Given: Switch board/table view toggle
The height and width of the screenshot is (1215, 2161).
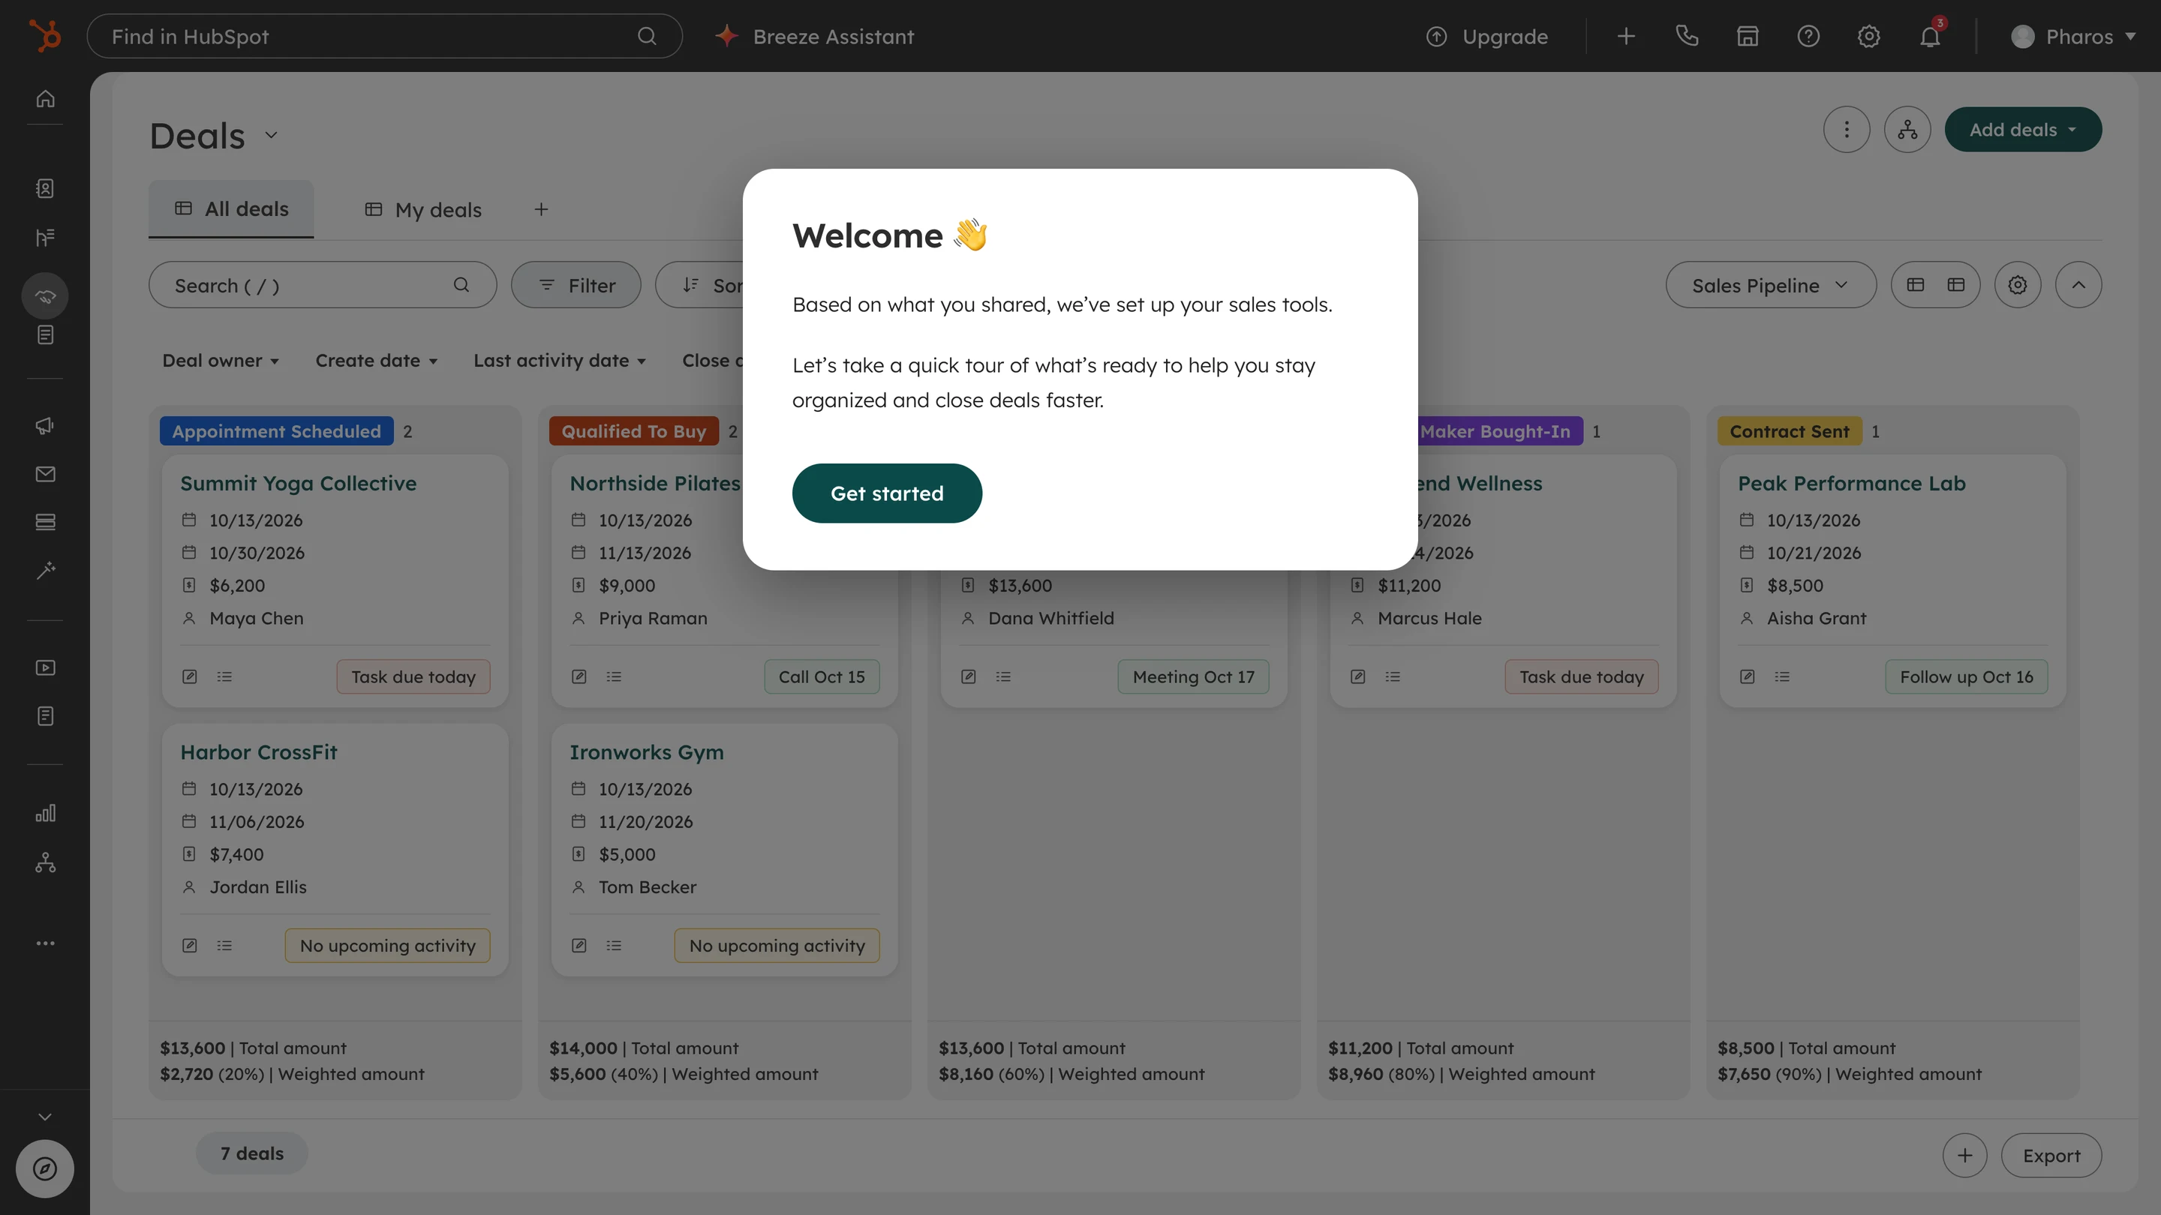Looking at the screenshot, I should tap(1935, 285).
